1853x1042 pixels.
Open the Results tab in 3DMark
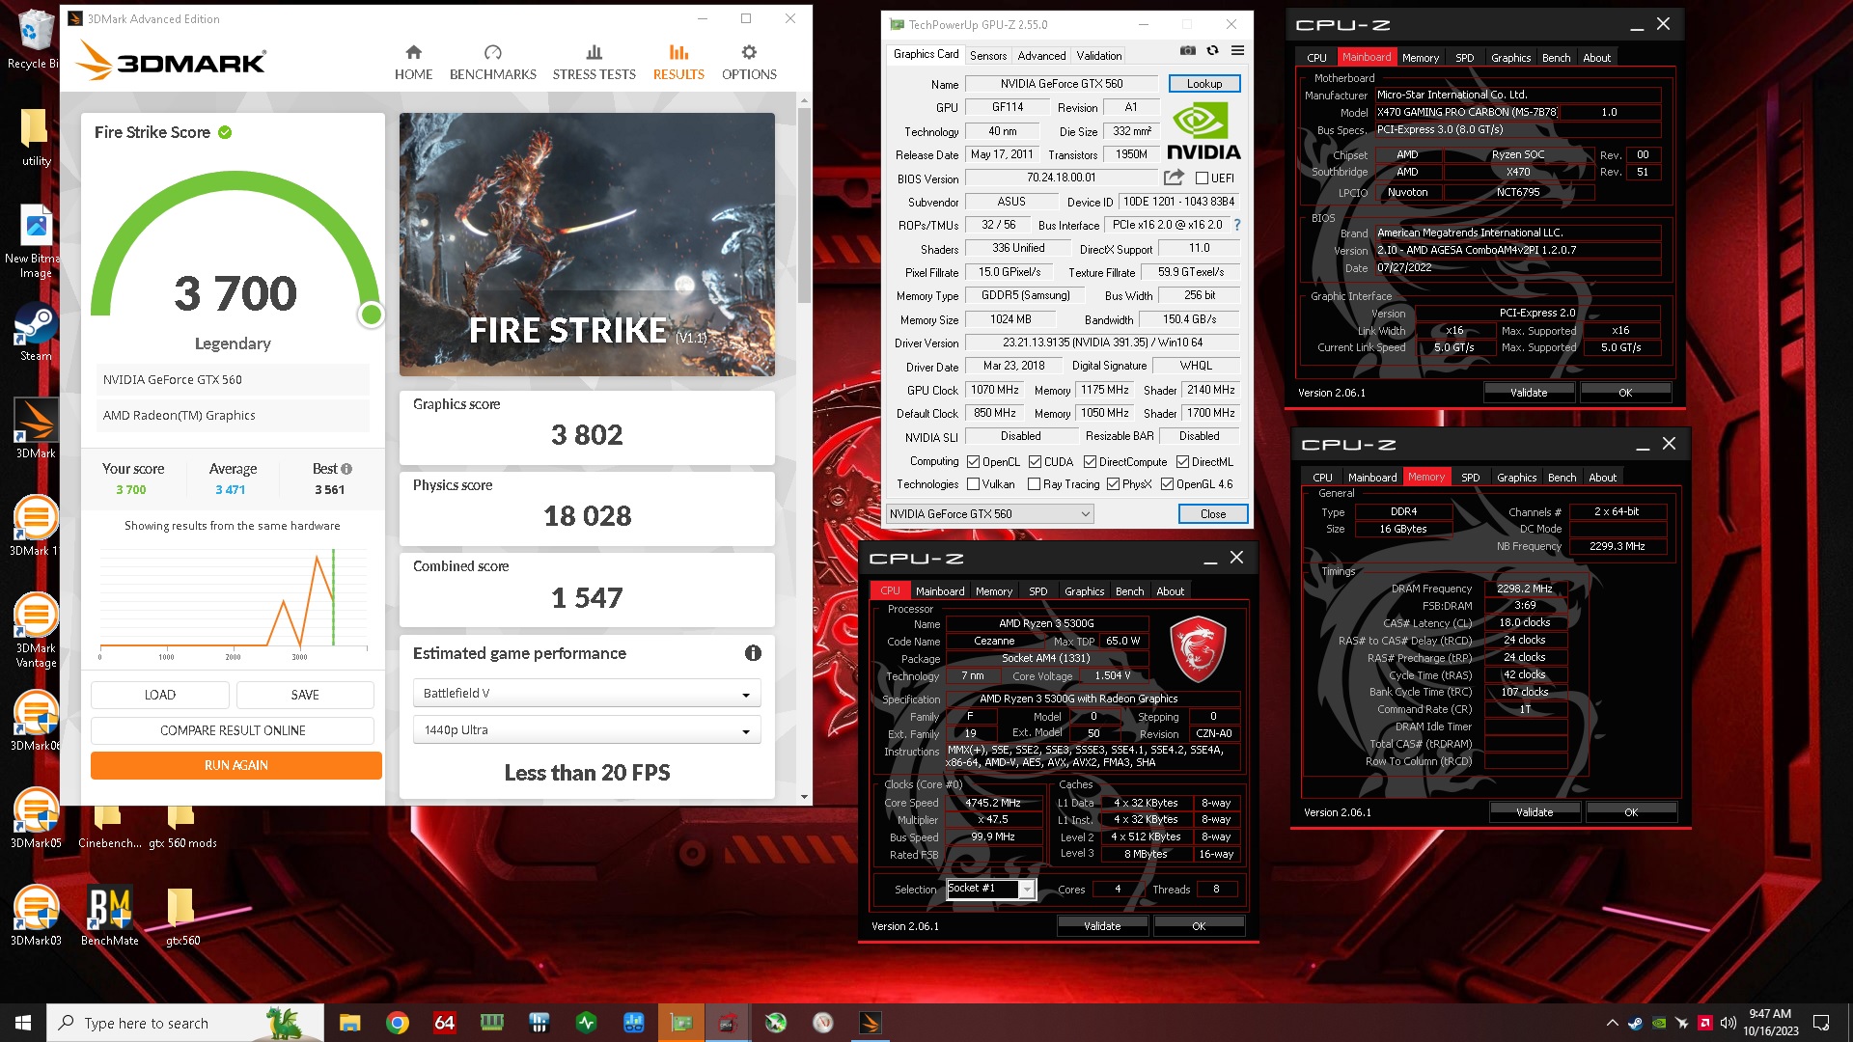click(x=678, y=62)
